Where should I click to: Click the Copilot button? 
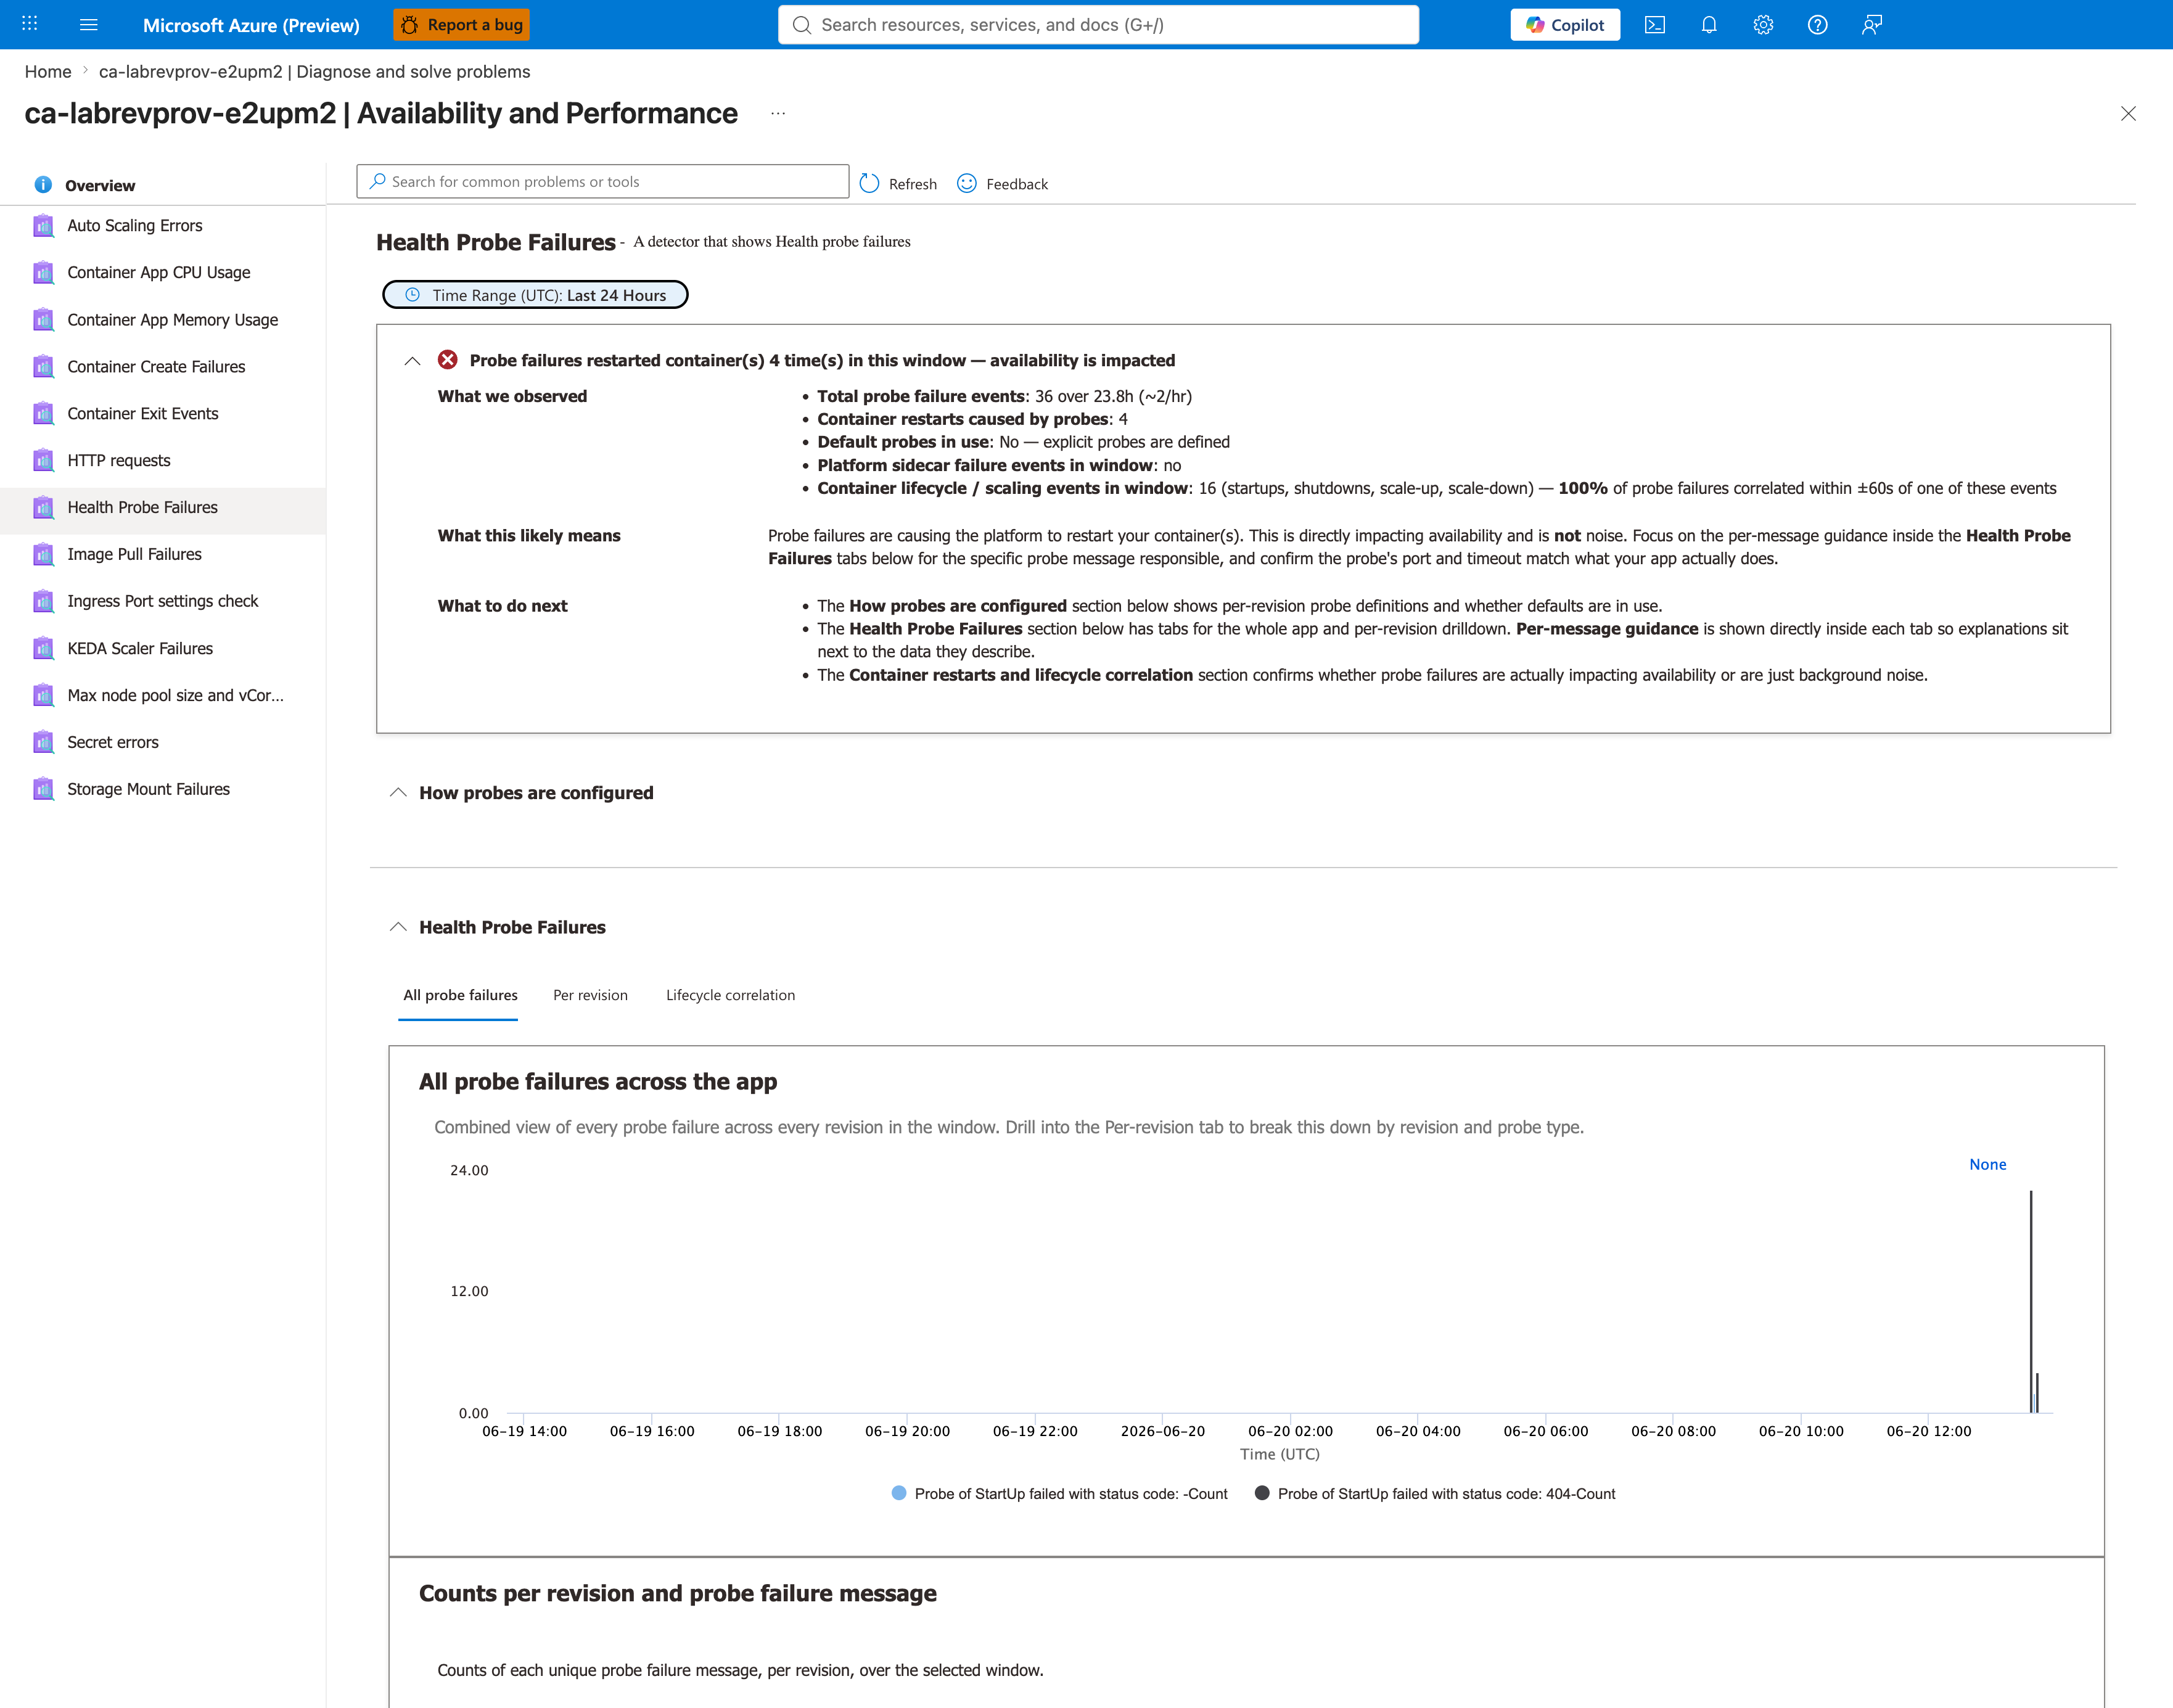tap(1565, 24)
